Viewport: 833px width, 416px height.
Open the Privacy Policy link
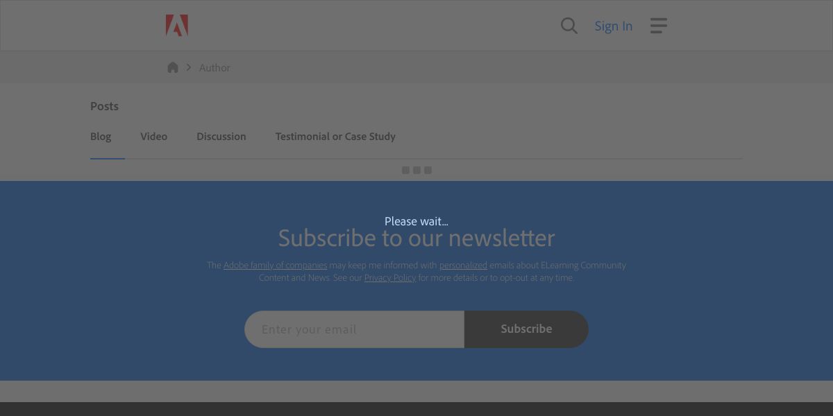tap(390, 277)
